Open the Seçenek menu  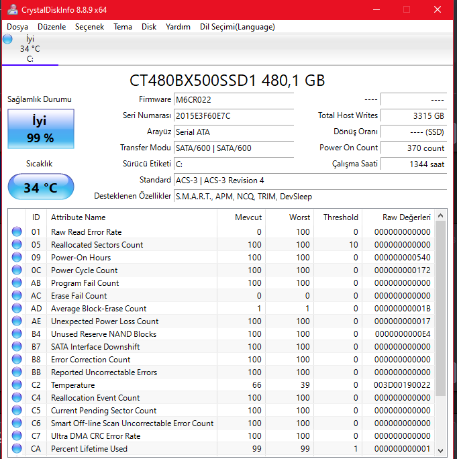point(89,27)
